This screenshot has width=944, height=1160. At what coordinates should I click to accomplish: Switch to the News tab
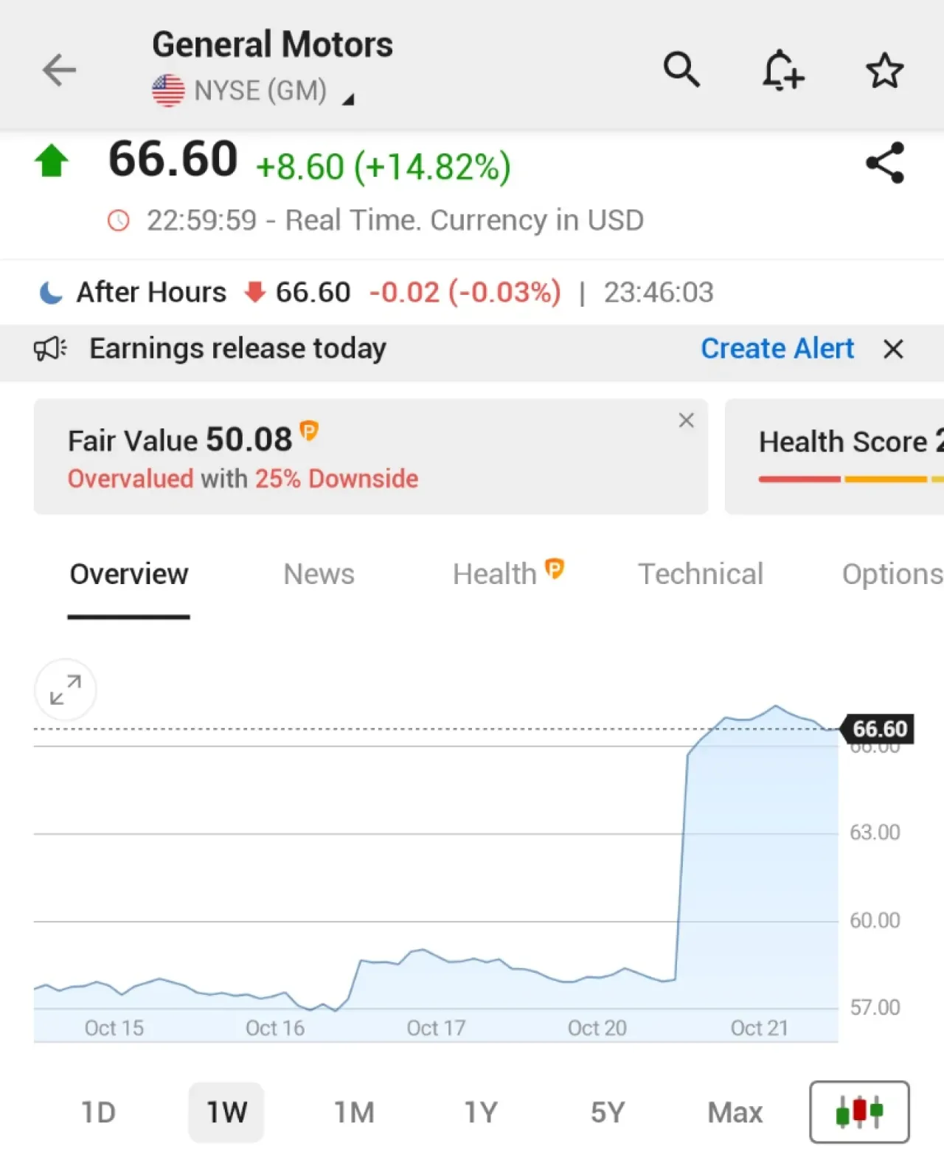319,574
